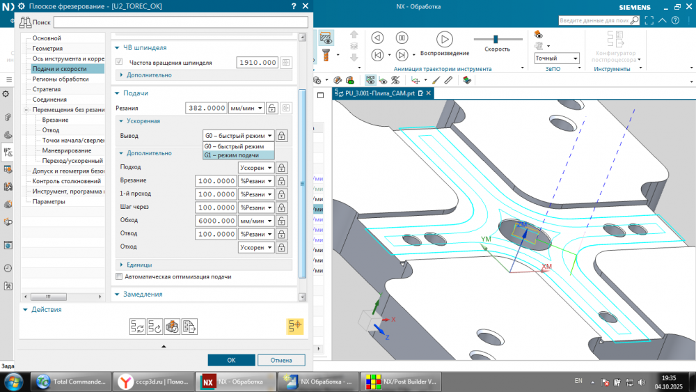Click the Replay tool path icon

click(x=155, y=326)
